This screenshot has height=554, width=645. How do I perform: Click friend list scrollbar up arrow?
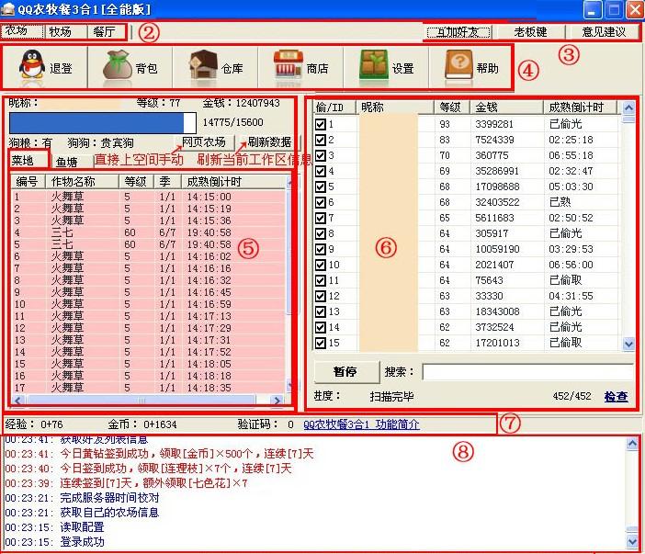point(628,107)
